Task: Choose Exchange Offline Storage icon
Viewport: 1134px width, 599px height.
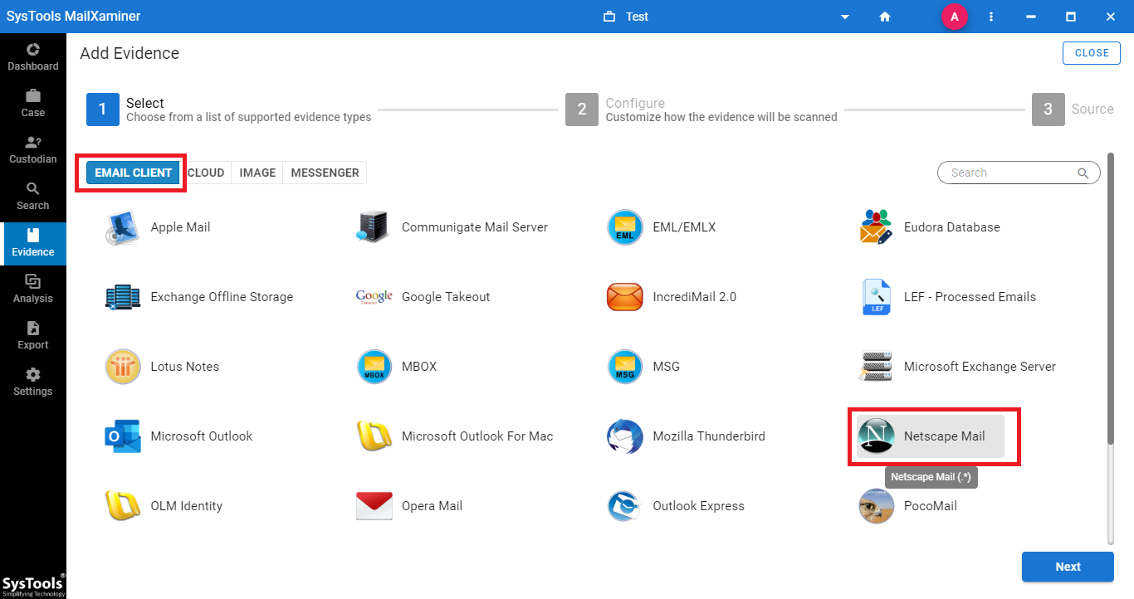Action: coord(123,297)
